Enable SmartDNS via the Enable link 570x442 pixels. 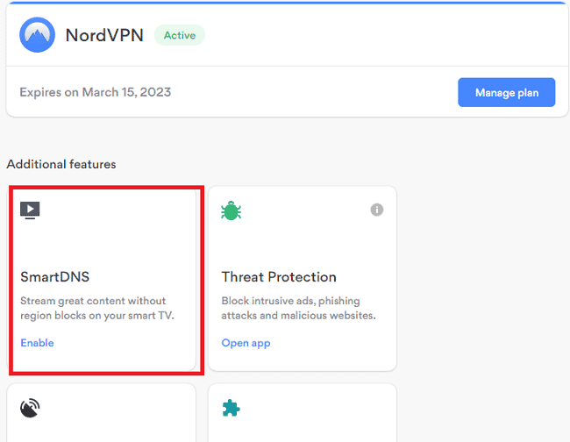[x=37, y=343]
